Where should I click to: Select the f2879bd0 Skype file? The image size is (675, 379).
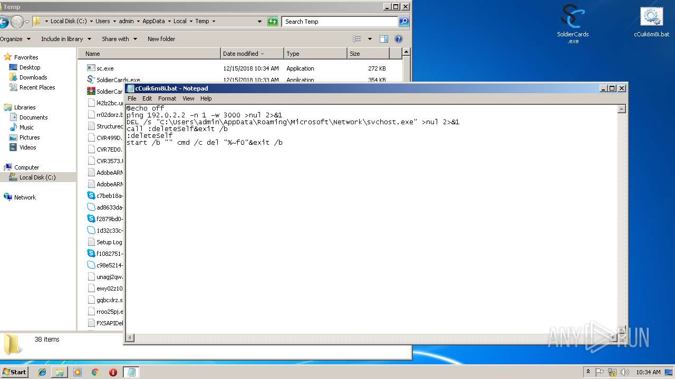105,218
